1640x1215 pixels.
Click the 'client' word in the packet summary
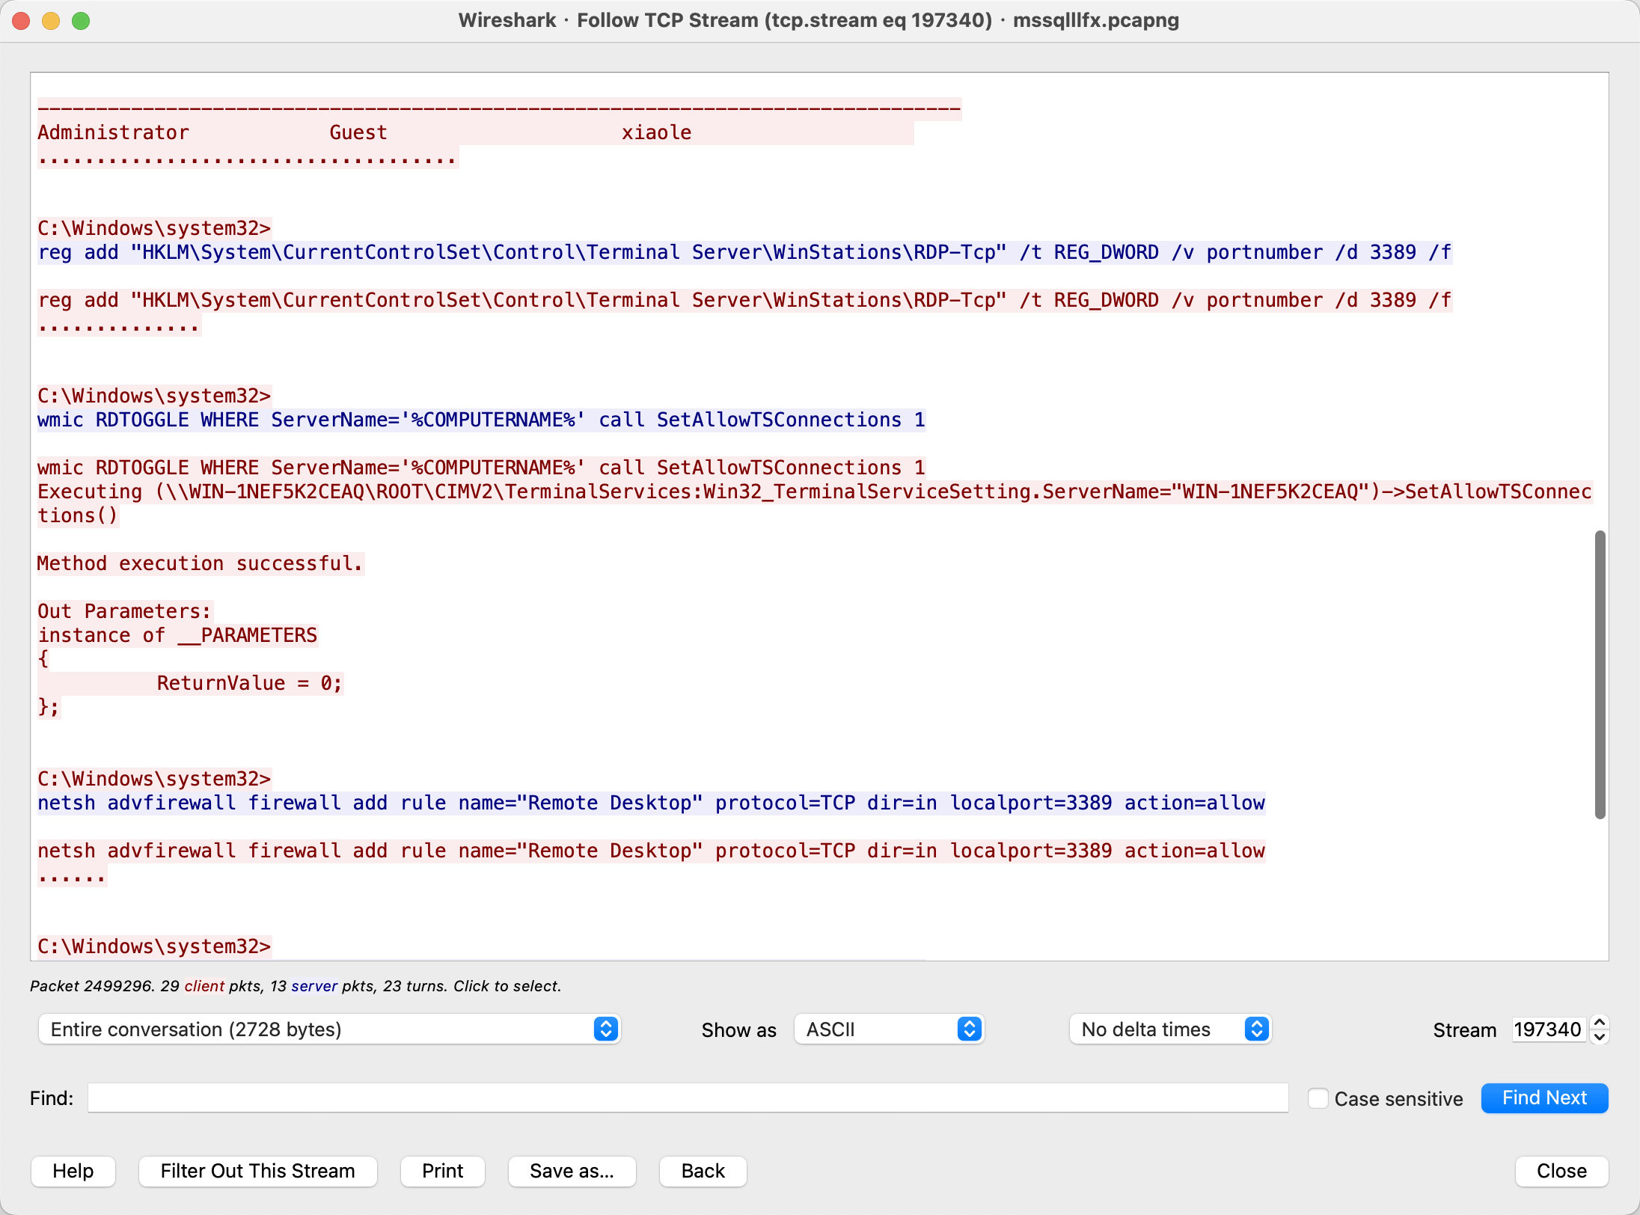click(204, 986)
